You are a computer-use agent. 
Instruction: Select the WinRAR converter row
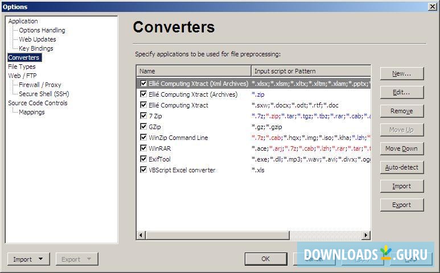point(254,148)
